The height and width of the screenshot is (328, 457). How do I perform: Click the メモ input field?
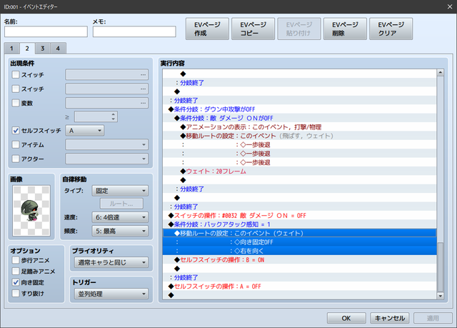click(x=134, y=31)
